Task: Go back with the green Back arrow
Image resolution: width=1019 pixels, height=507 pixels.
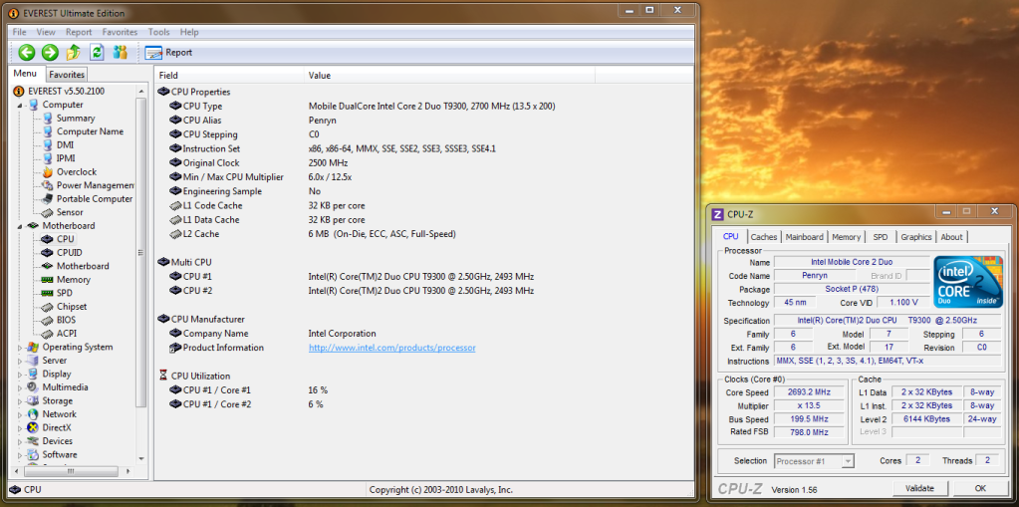Action: pyautogui.click(x=27, y=53)
